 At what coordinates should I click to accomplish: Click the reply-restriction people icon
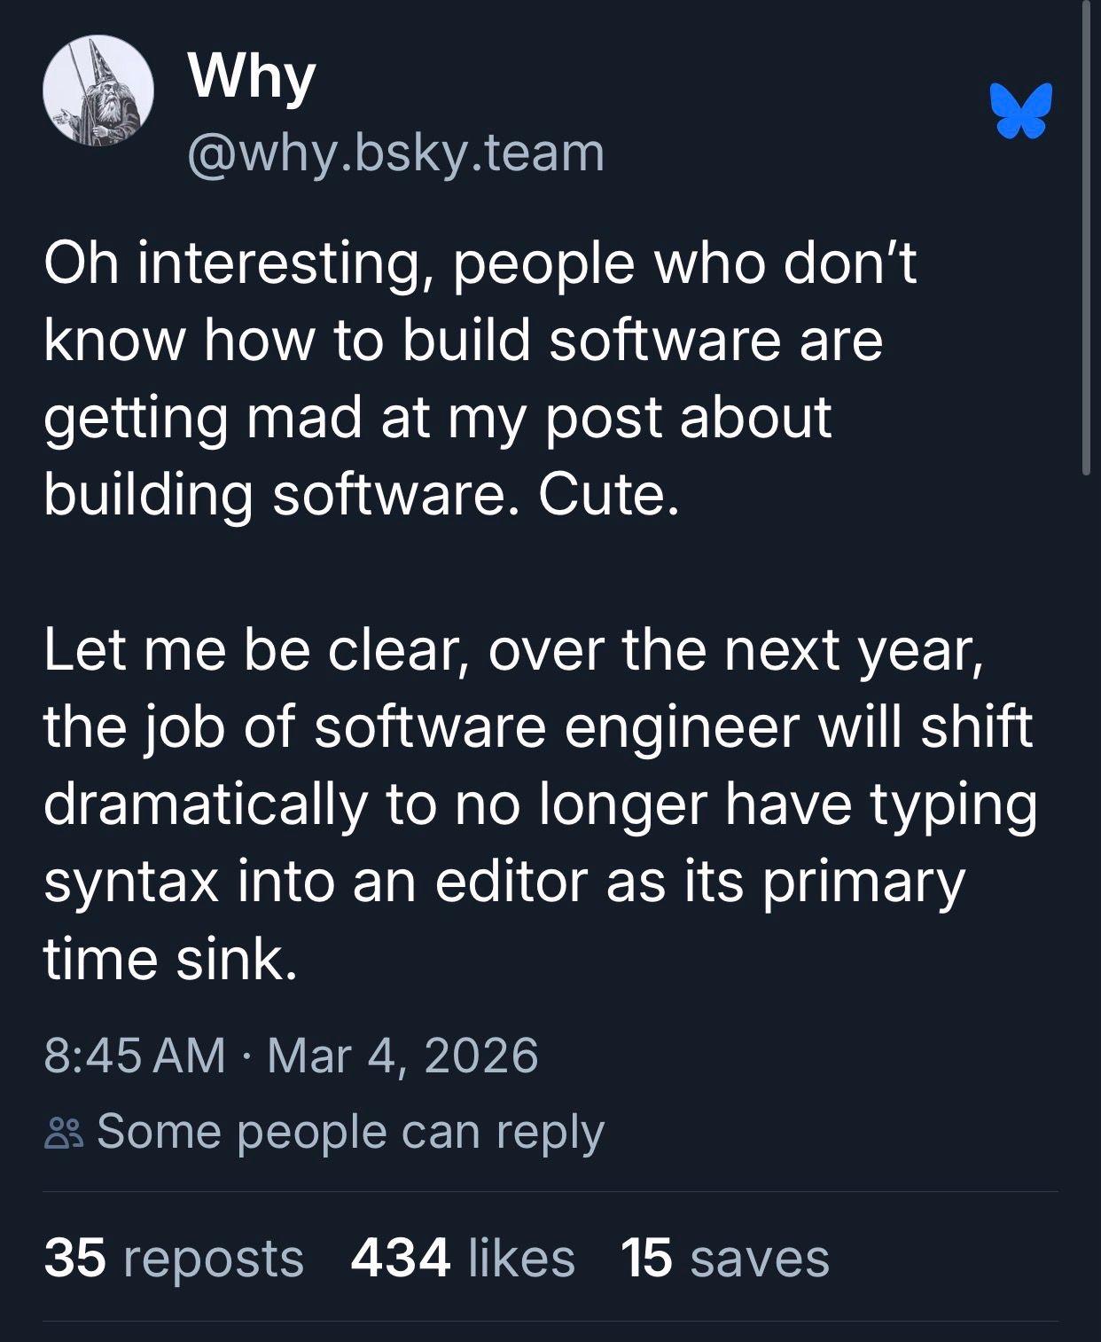point(64,1134)
